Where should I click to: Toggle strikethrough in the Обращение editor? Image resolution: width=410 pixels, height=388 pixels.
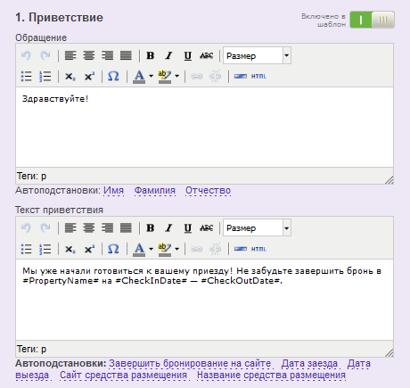pyautogui.click(x=206, y=55)
